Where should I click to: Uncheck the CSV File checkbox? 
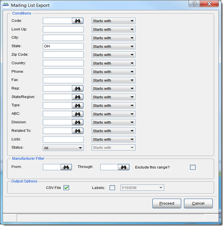pyautogui.click(x=66, y=187)
